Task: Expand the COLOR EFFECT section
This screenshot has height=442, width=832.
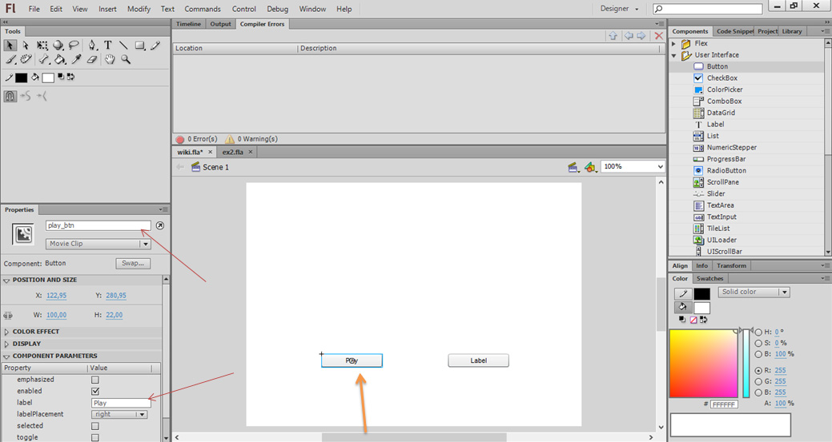Action: coord(35,332)
